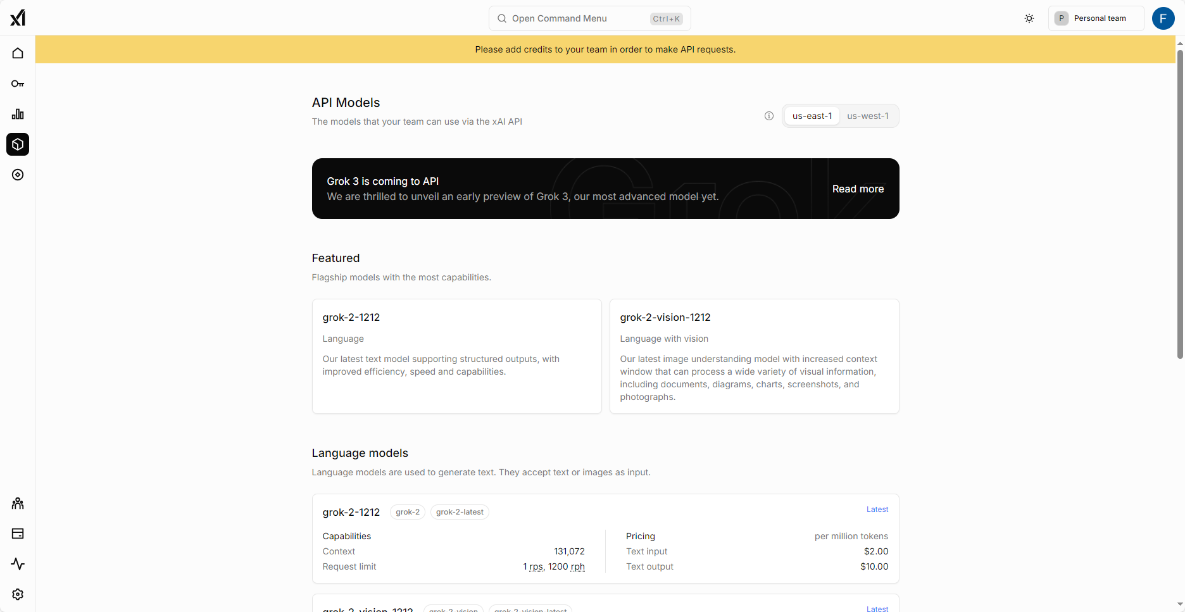Open the settings gear sidebar icon

[x=18, y=594]
